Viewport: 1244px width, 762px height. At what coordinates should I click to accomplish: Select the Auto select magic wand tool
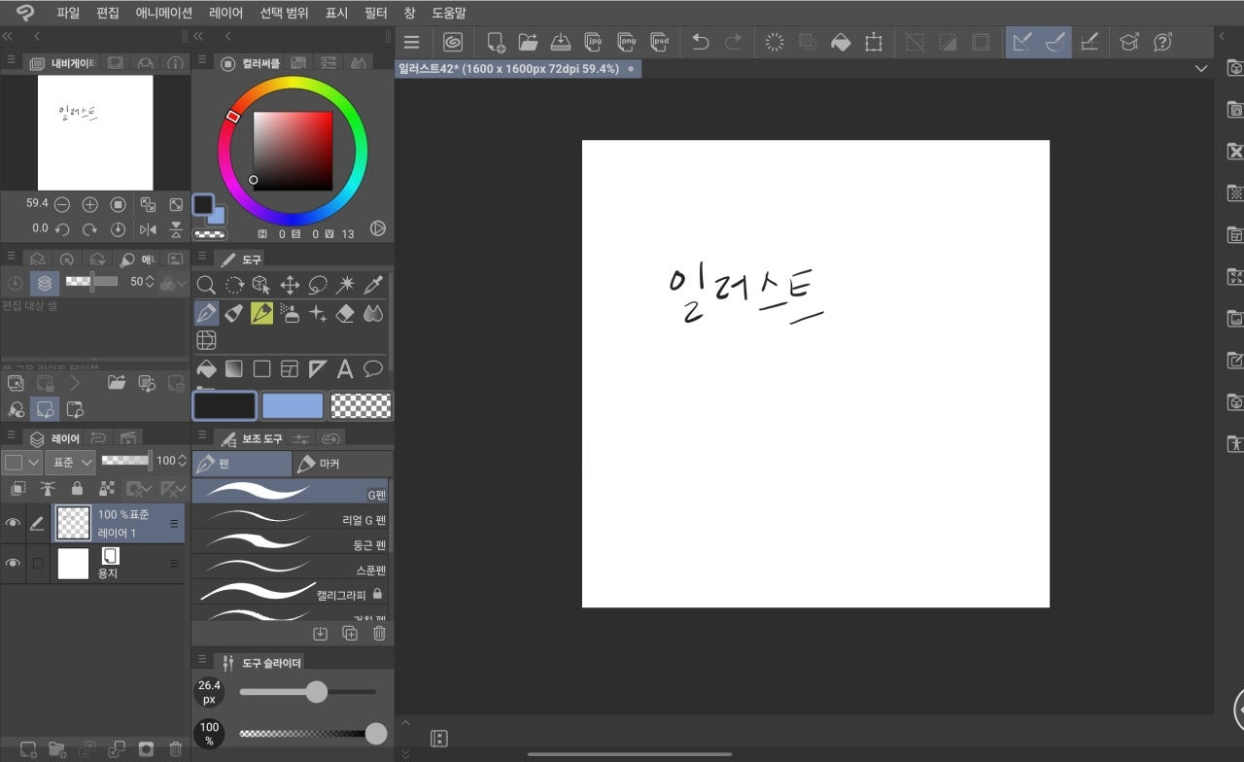pyautogui.click(x=345, y=285)
